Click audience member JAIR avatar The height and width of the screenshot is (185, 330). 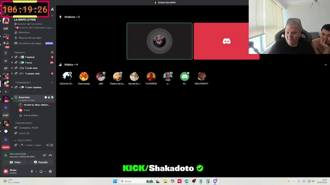click(x=101, y=77)
